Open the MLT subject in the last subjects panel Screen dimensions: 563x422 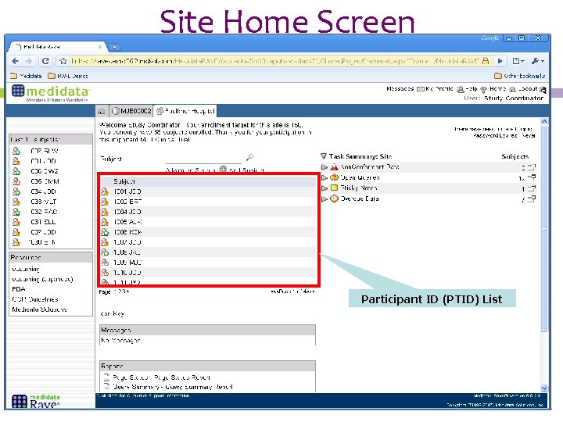(x=44, y=202)
